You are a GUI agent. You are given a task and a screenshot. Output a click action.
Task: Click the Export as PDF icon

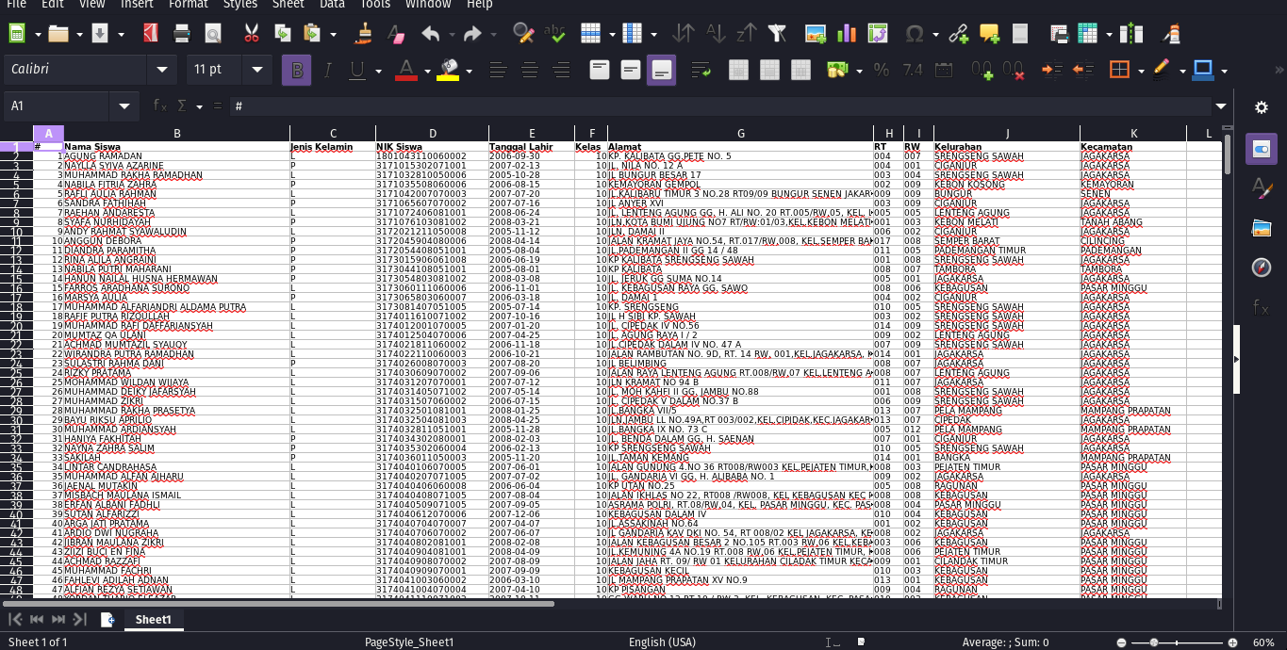(150, 34)
